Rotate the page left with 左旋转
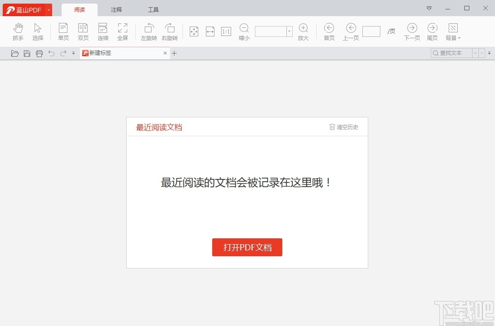Image resolution: width=495 pixels, height=326 pixels. click(148, 31)
